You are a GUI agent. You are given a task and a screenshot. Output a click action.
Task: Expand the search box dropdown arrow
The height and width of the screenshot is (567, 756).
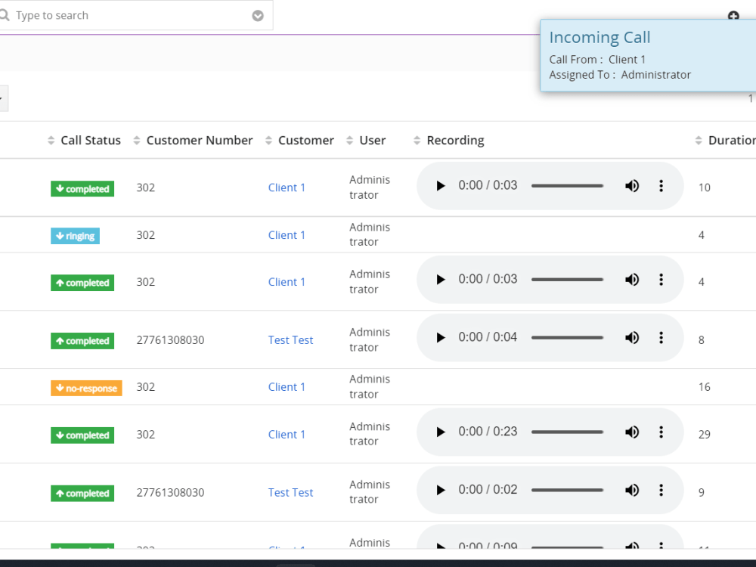click(x=258, y=16)
